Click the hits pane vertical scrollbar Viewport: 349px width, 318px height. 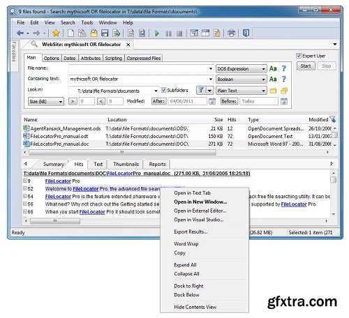tap(334, 193)
